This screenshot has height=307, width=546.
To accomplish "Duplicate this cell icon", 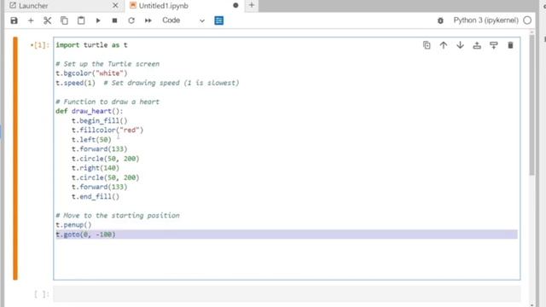I will (x=427, y=45).
